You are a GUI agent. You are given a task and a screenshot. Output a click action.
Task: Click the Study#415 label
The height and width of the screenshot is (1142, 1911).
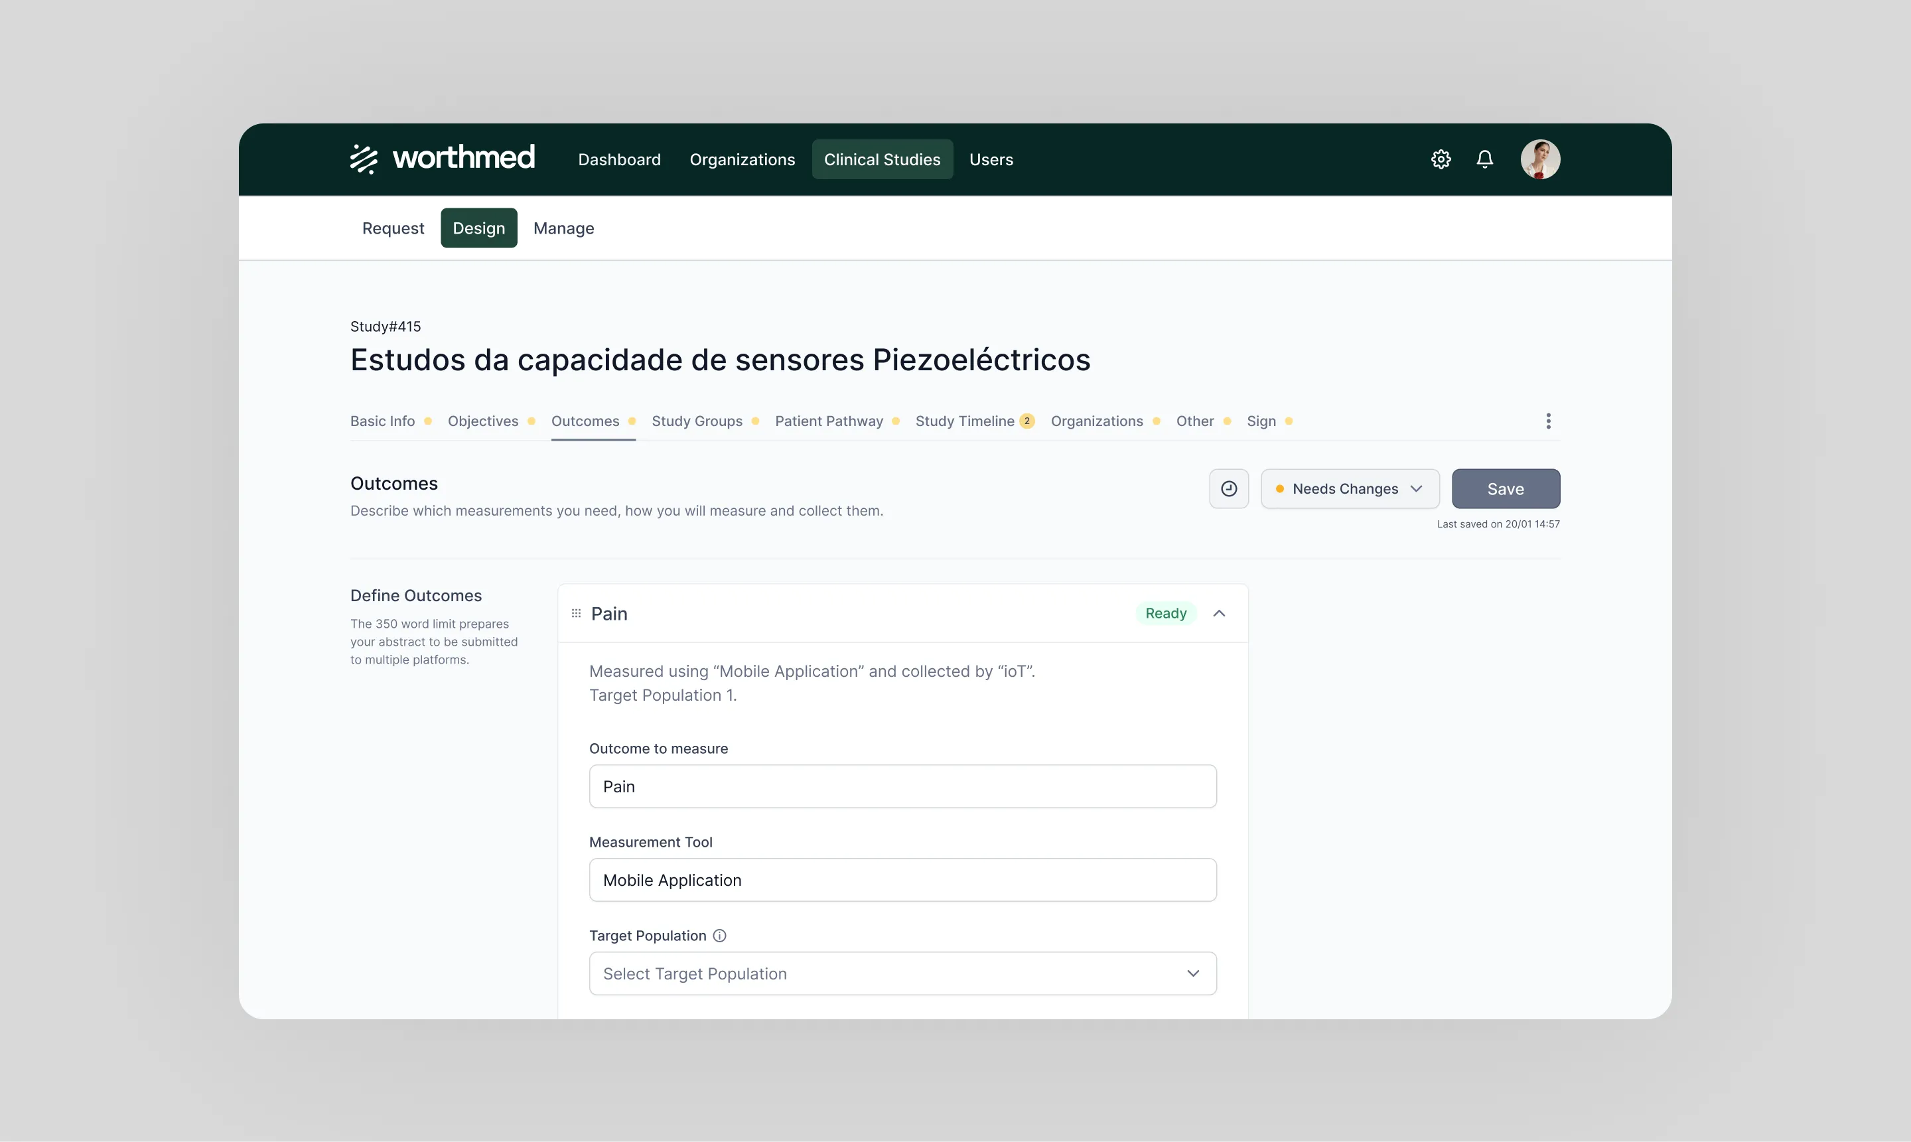[x=386, y=326]
